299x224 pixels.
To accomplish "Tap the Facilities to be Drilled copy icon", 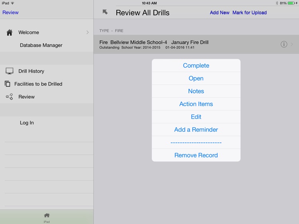I will [8, 84].
